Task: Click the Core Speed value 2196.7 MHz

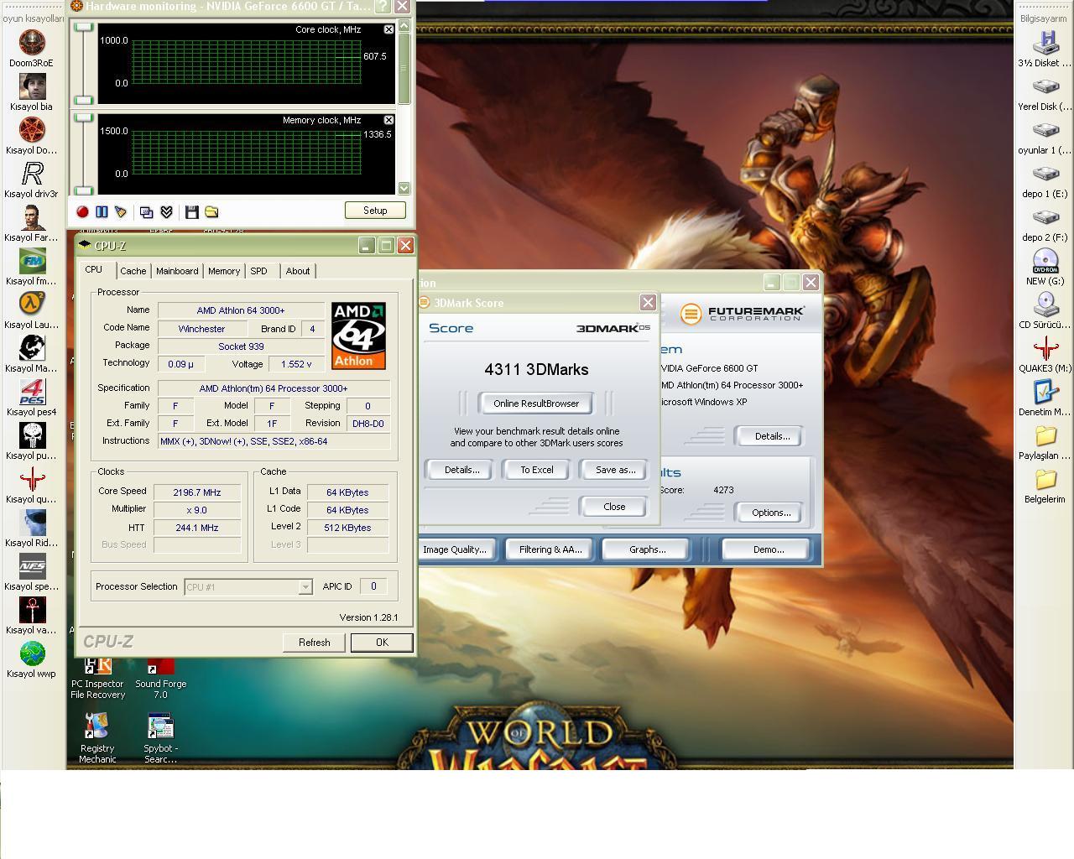Action: coord(197,492)
